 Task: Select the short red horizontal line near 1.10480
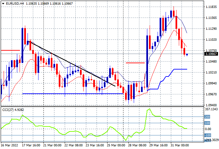(135, 63)
